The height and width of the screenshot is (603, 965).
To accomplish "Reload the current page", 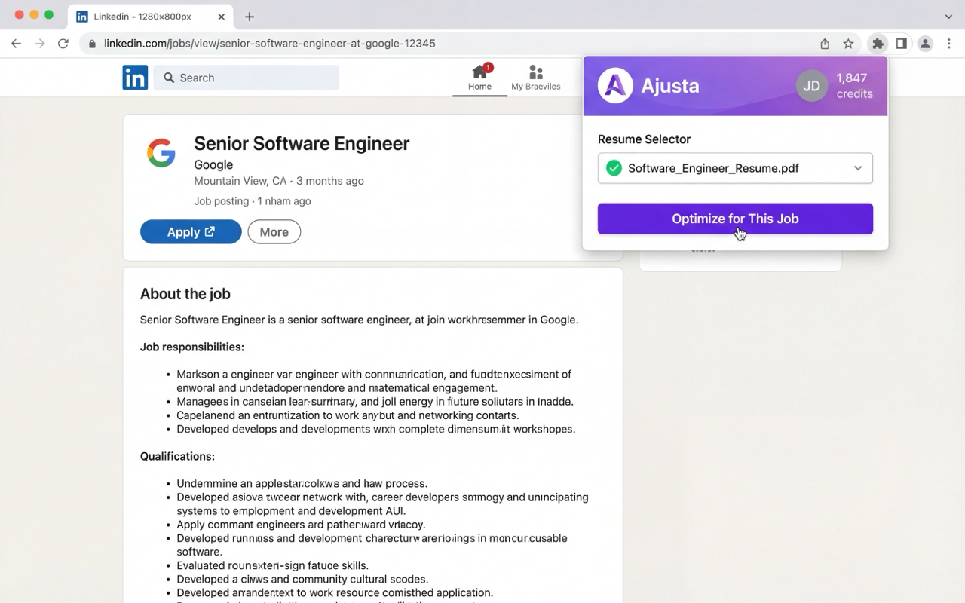I will 63,44.
